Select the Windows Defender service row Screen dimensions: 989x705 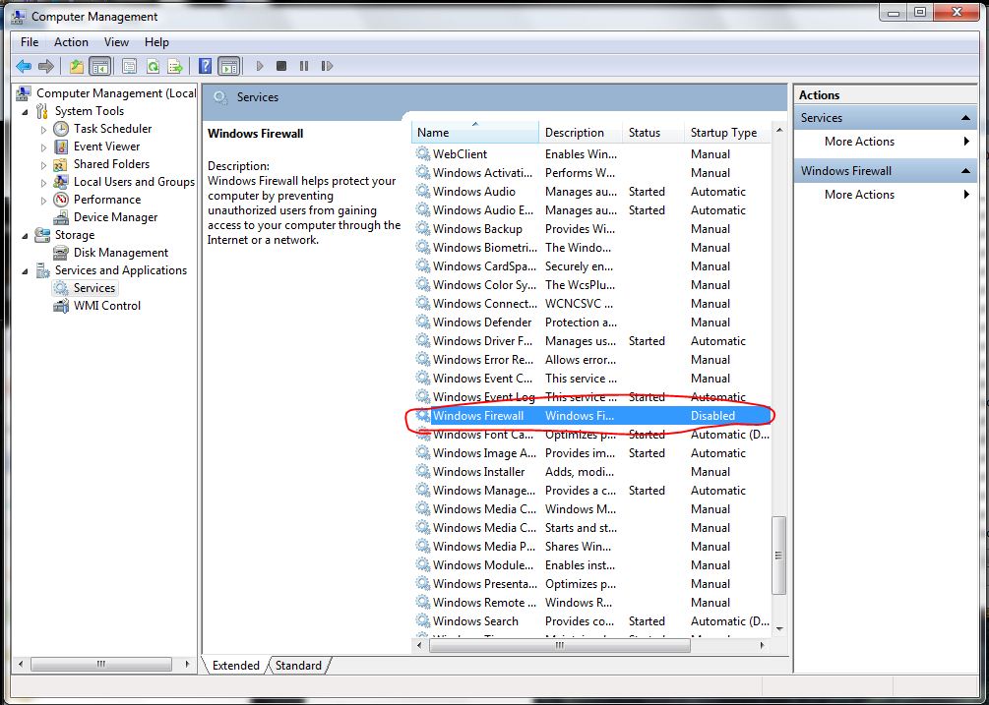pyautogui.click(x=591, y=323)
